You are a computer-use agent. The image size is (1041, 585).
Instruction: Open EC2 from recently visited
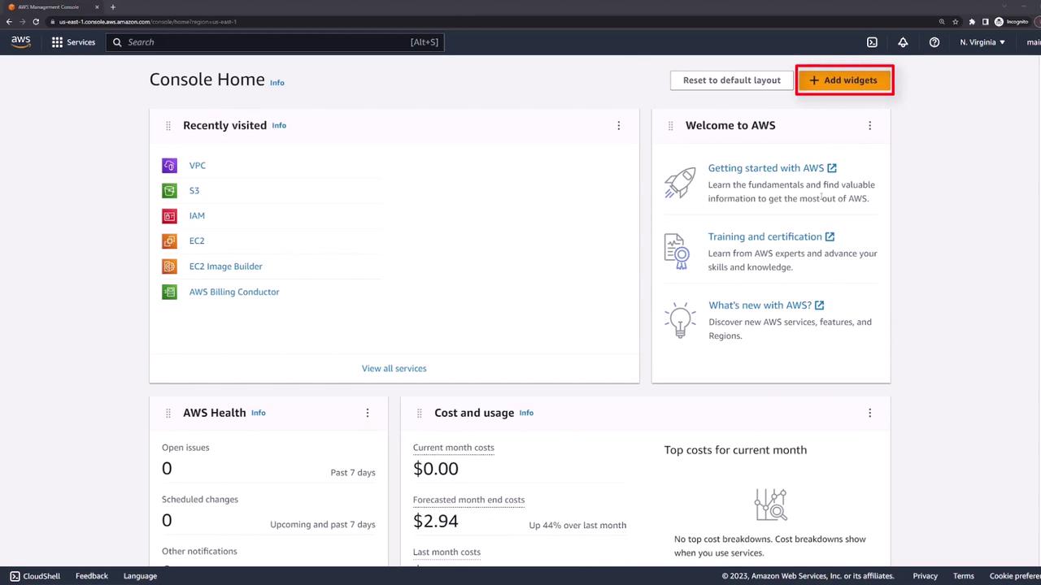click(x=197, y=241)
